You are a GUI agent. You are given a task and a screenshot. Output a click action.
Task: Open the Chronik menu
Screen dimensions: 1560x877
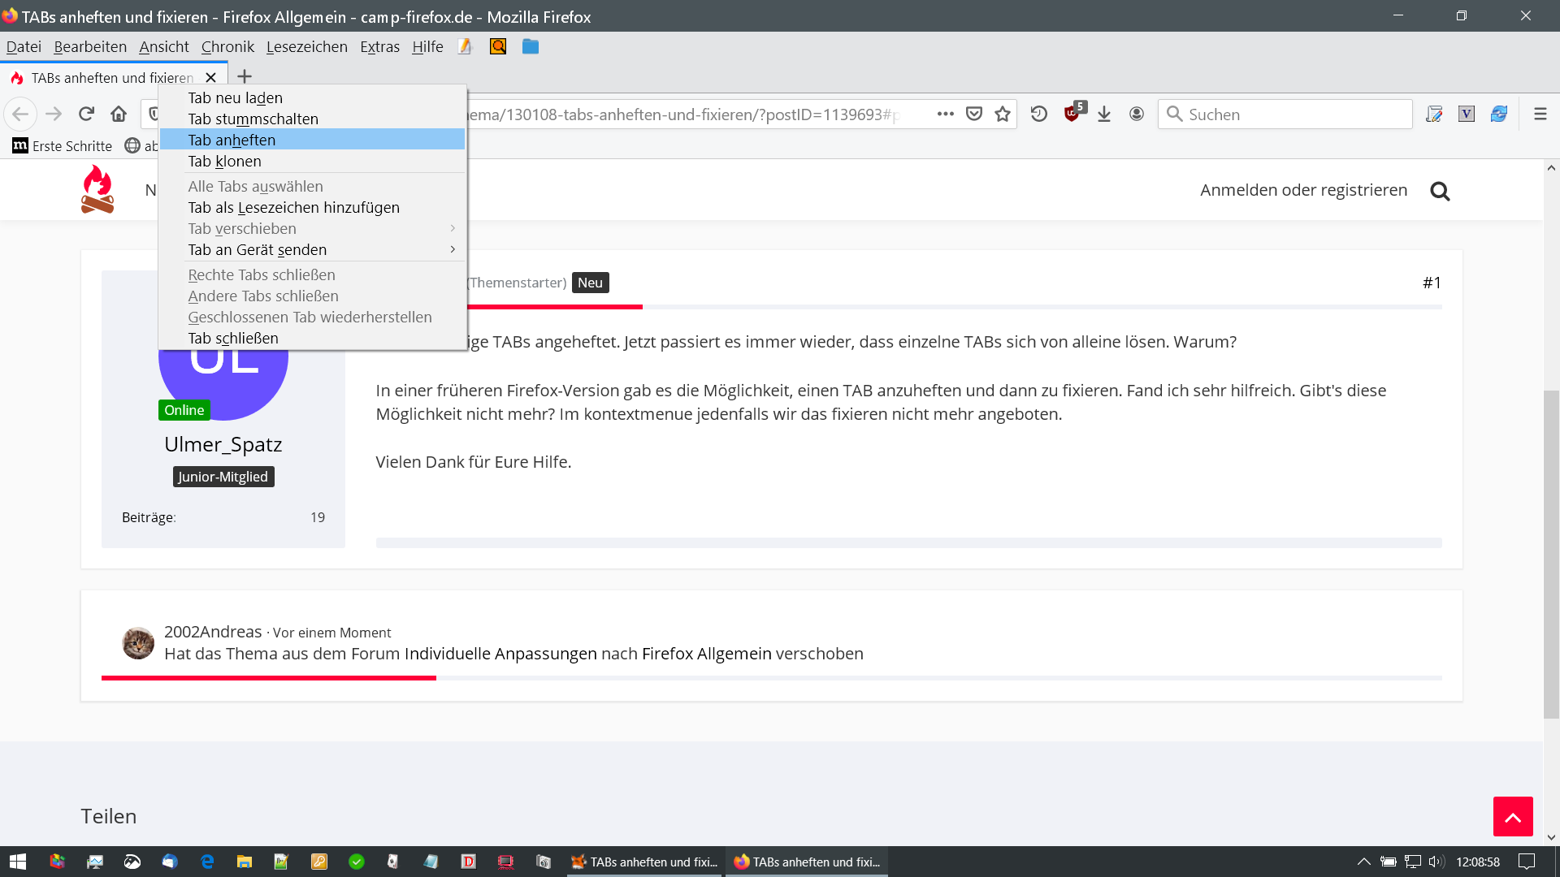point(227,46)
